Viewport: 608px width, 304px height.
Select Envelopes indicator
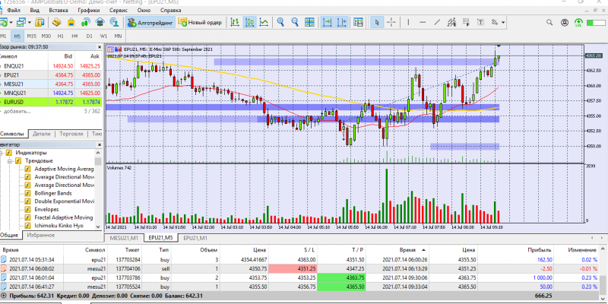coord(46,210)
